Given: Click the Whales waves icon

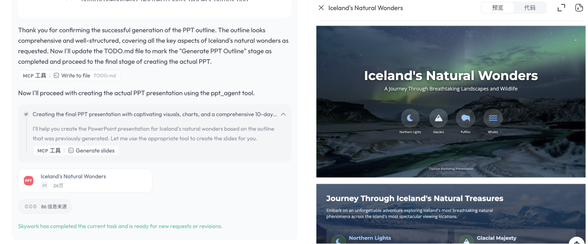Looking at the screenshot, I should tap(493, 118).
